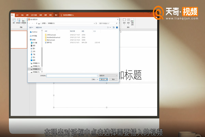The height and width of the screenshot is (137, 205).
Task: Select the BaiduNetdiskDownload folder
Action: pos(53,37)
